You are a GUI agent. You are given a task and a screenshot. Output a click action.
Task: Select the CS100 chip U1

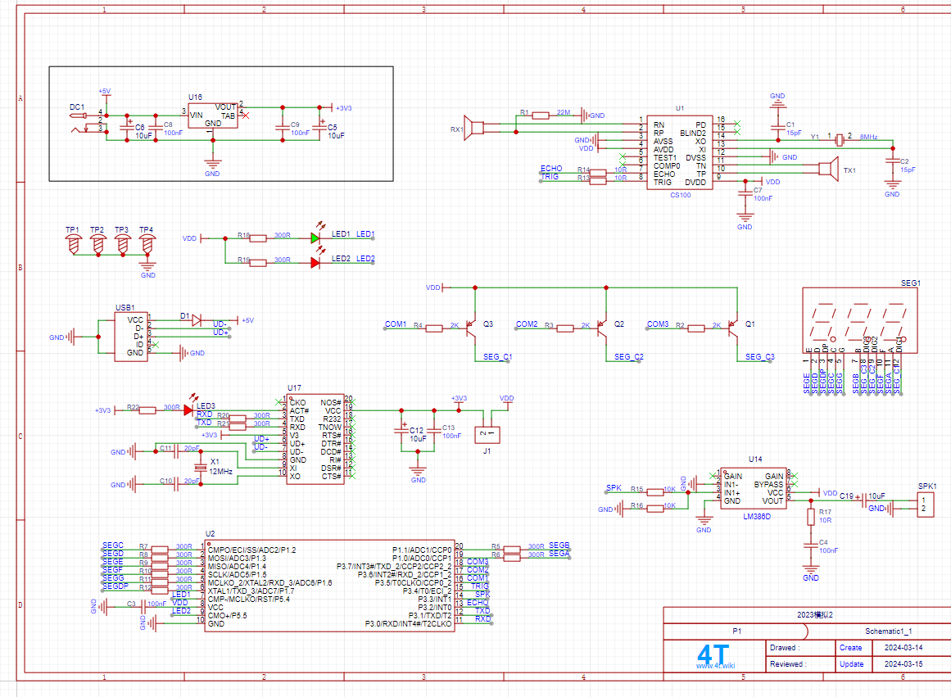coord(679,152)
